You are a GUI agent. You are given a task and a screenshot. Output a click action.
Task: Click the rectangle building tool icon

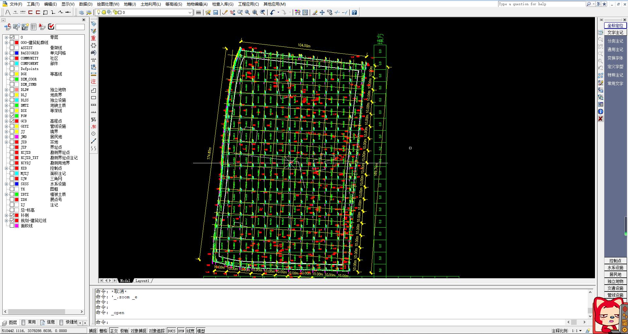pos(94,98)
